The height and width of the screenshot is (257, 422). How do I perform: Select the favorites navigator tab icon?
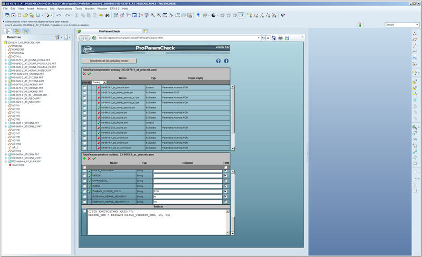click(x=26, y=31)
